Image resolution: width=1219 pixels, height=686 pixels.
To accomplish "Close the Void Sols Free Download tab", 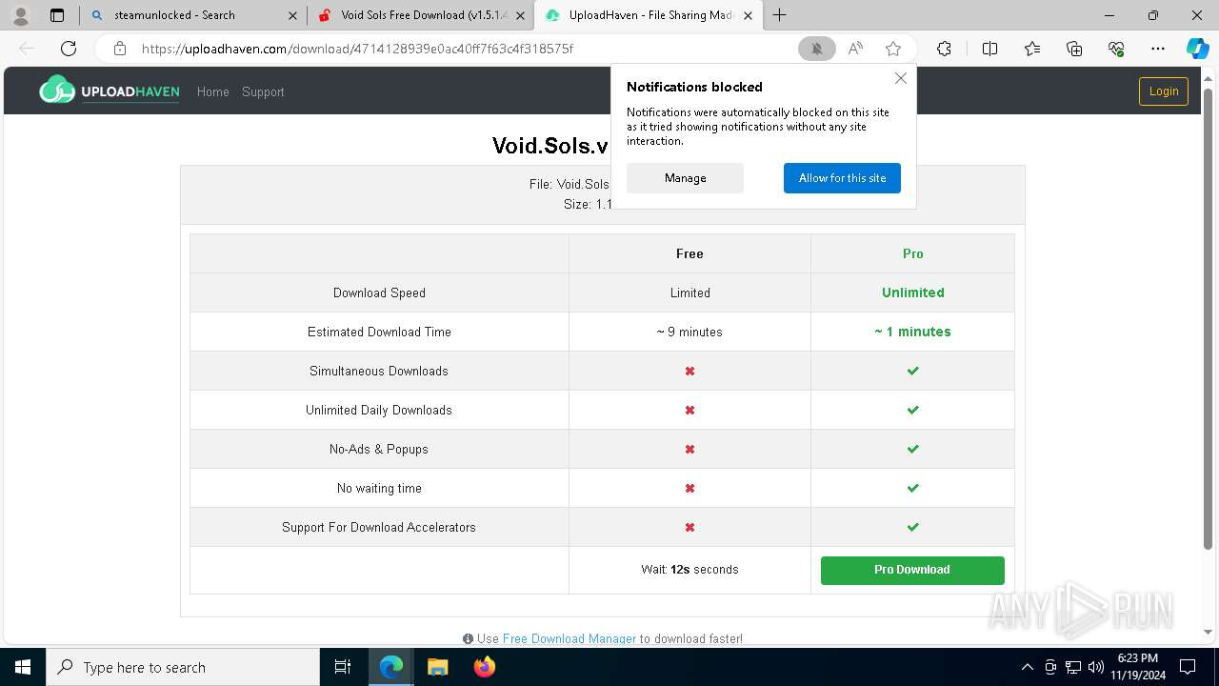I will coord(520,15).
